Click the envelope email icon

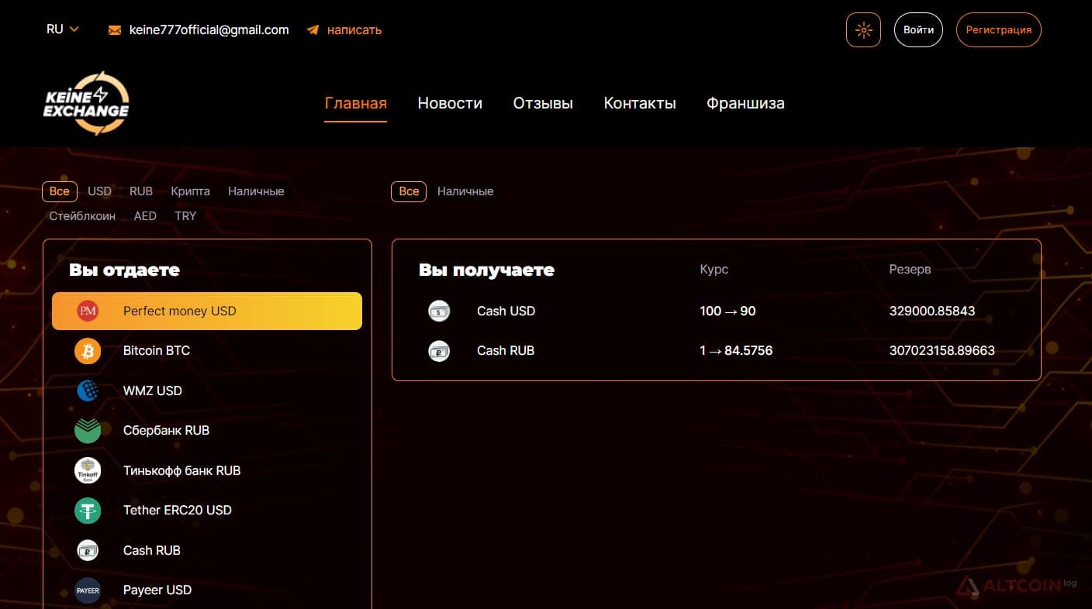(x=115, y=30)
